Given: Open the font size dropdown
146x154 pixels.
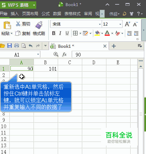Looking at the screenshot, I should pyautogui.click(x=120, y=24).
